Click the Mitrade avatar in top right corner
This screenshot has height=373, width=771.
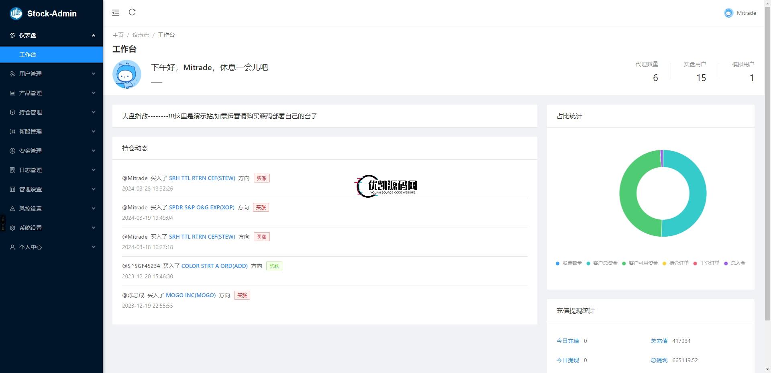click(x=728, y=13)
